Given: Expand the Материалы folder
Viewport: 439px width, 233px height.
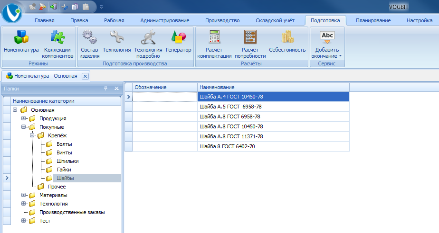Looking at the screenshot, I should coord(24,195).
